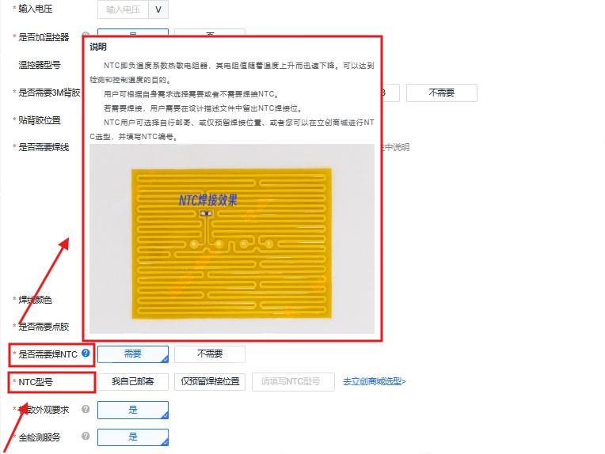The image size is (605, 454).
Task: Click the 说明 heading in the tooltip
Action: pyautogui.click(x=98, y=47)
